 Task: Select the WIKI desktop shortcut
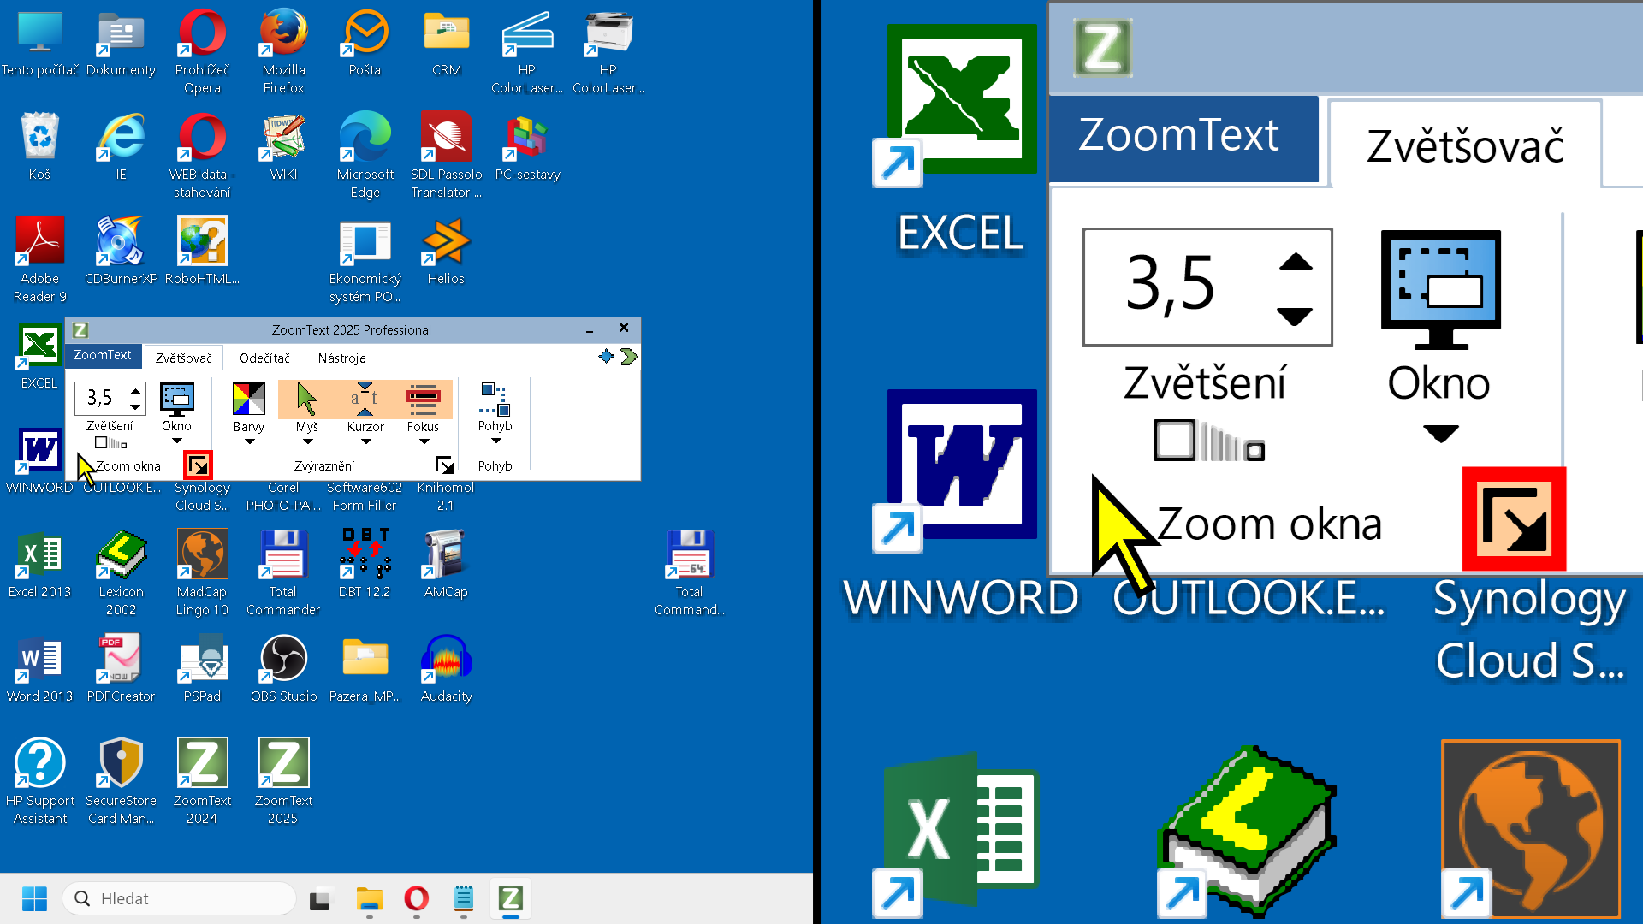tap(283, 147)
